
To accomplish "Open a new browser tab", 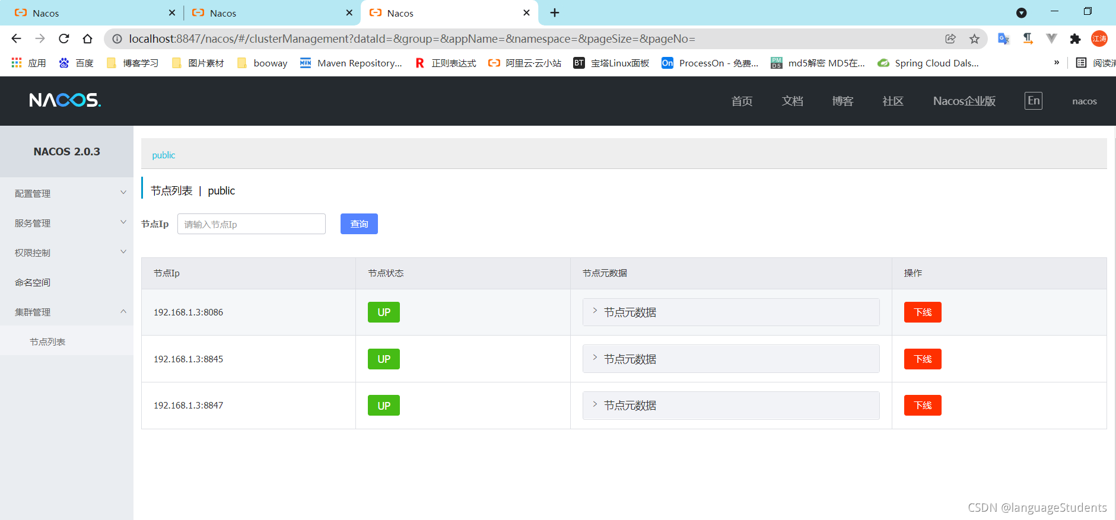I will point(555,12).
